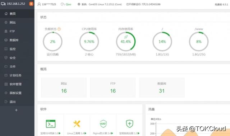Click the CentOS Linux 7.2.1511 system text
230x136 pixels.
coord(105,4)
